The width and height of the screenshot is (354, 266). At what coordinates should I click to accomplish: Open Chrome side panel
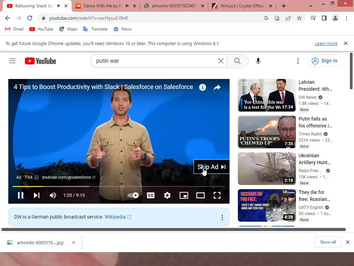[x=324, y=18]
